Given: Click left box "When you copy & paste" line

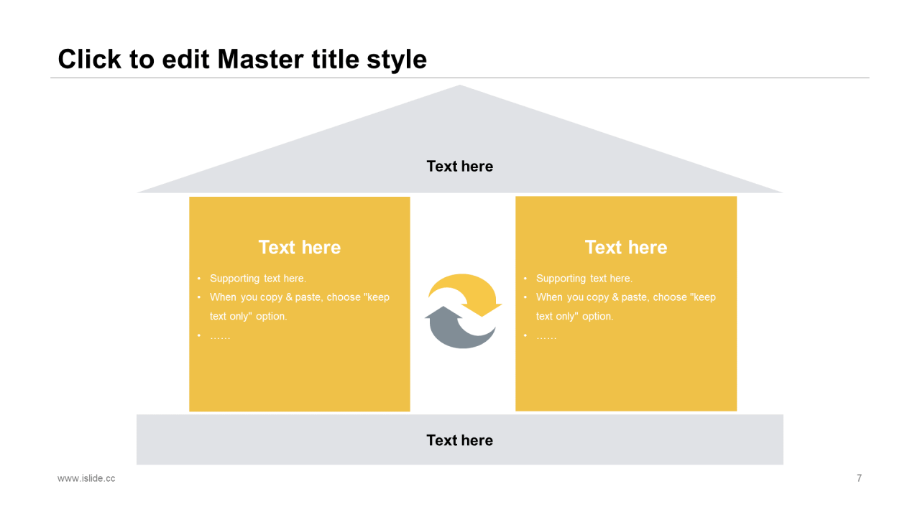Looking at the screenshot, I should click(x=300, y=297).
